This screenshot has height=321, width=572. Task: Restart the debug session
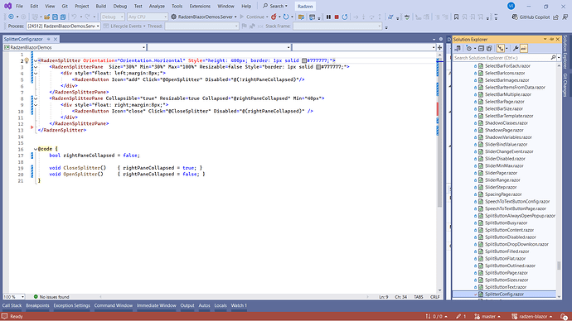click(344, 17)
